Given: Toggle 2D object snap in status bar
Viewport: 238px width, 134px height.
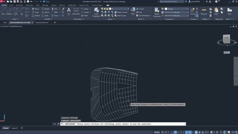Looking at the screenshot, I should coord(190,133).
